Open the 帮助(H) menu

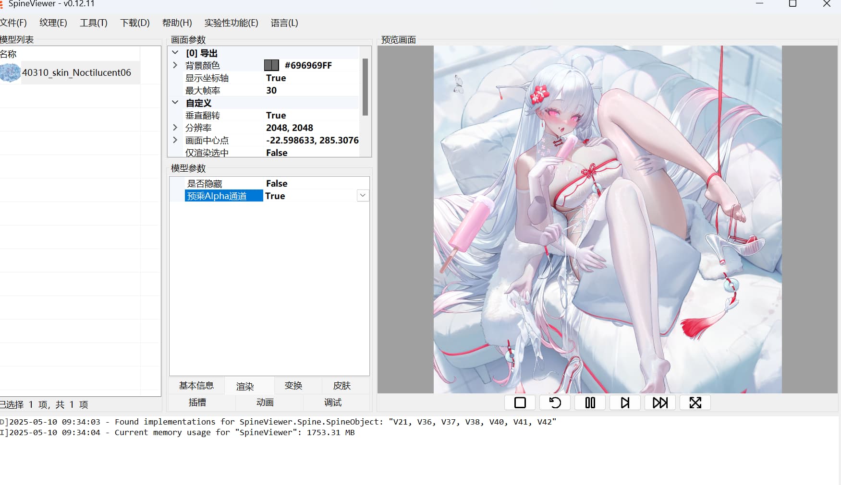(x=177, y=23)
